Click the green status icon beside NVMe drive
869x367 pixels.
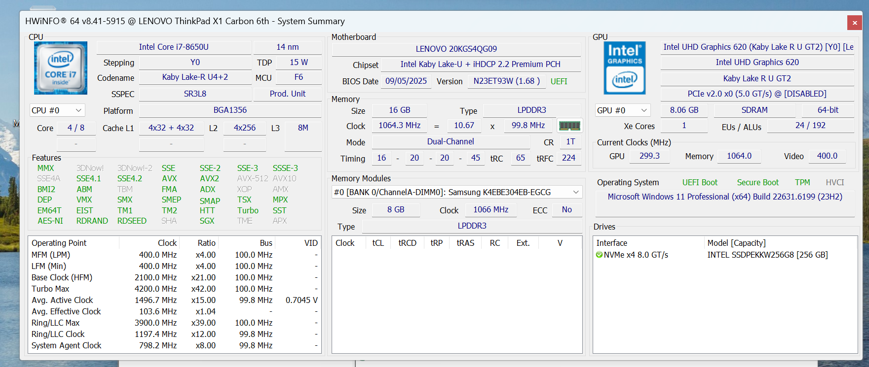coord(599,255)
